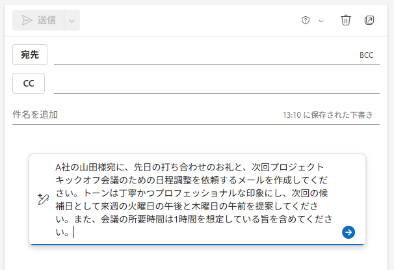
Task: Pop out message into new window
Action: tap(369, 20)
